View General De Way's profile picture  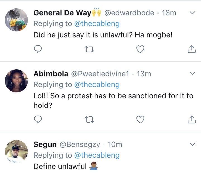(x=16, y=20)
